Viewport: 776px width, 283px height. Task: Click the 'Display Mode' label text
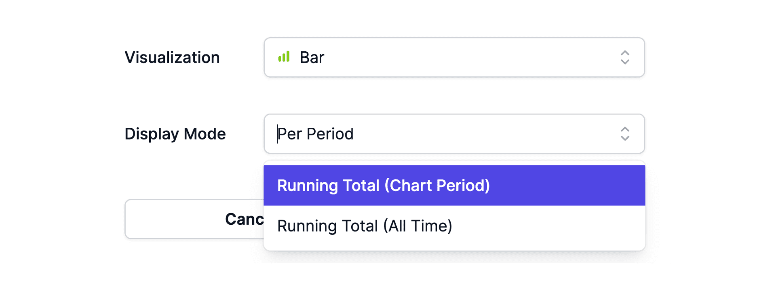pyautogui.click(x=175, y=134)
